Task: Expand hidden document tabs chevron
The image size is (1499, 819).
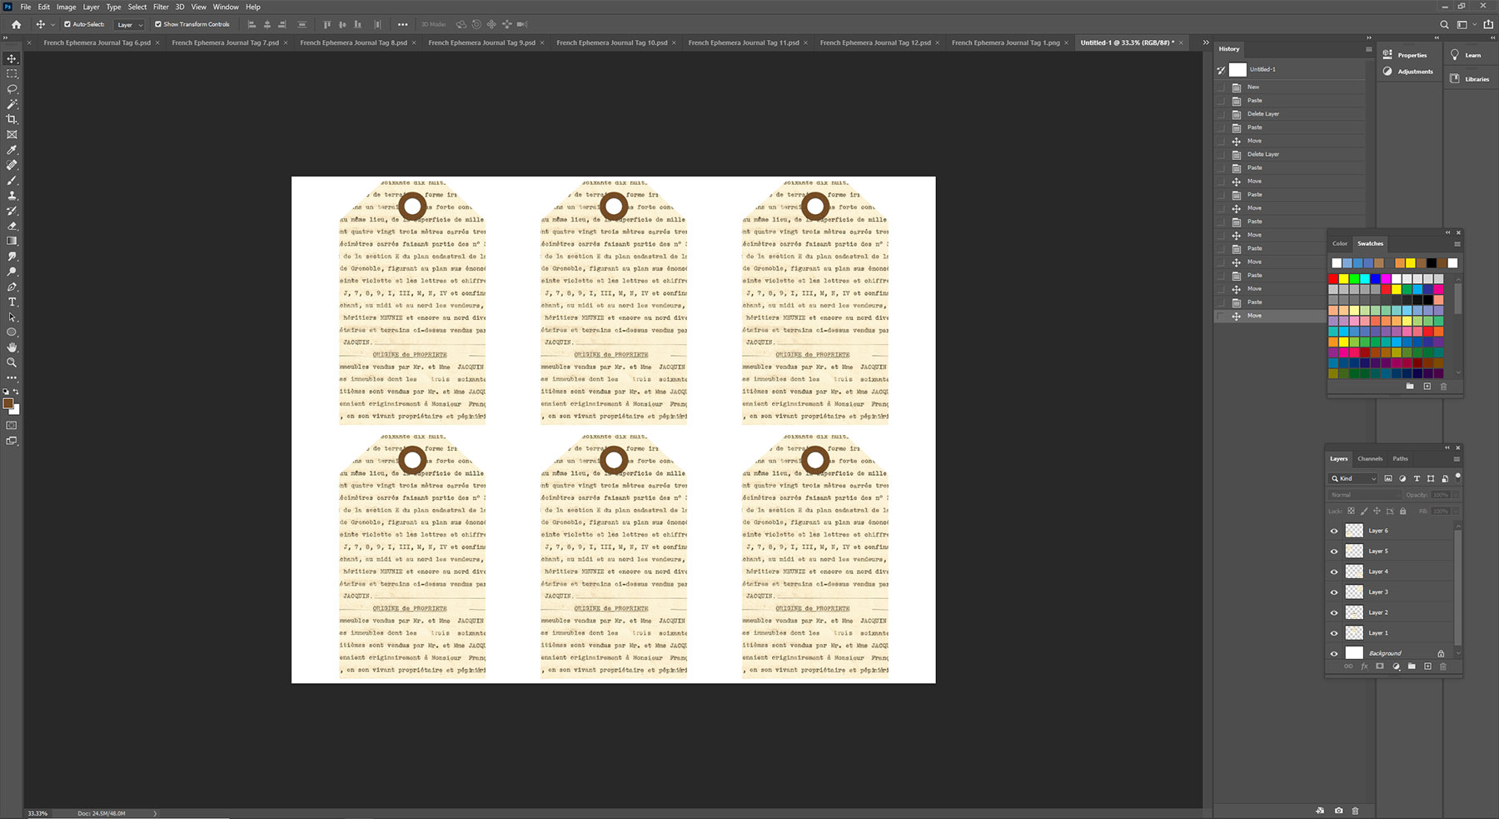Action: coord(1206,42)
